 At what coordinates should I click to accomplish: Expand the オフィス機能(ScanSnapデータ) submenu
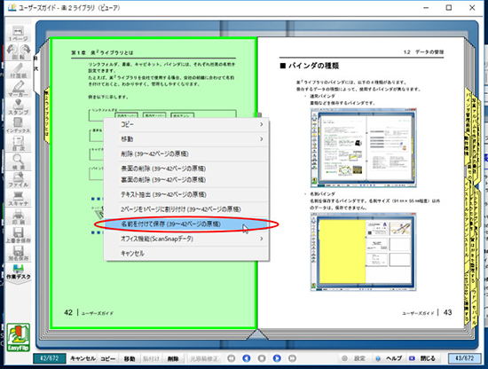[186, 239]
